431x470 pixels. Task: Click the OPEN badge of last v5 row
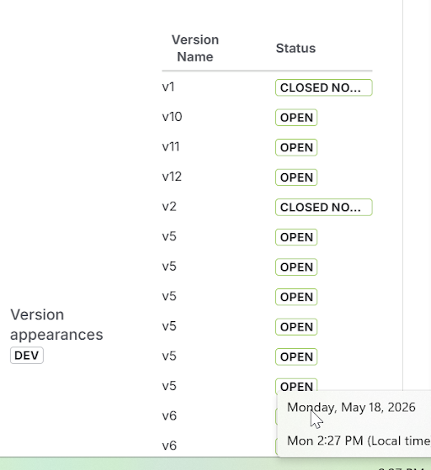point(296,386)
